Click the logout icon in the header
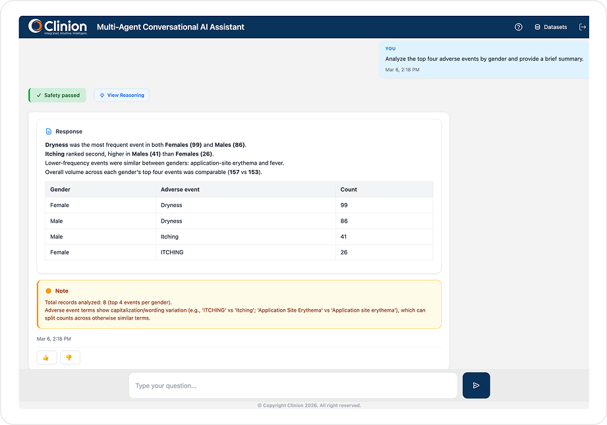The height and width of the screenshot is (425, 607). click(583, 27)
